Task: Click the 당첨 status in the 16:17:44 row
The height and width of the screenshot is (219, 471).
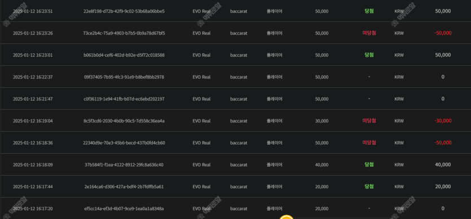Action: tap(369, 186)
